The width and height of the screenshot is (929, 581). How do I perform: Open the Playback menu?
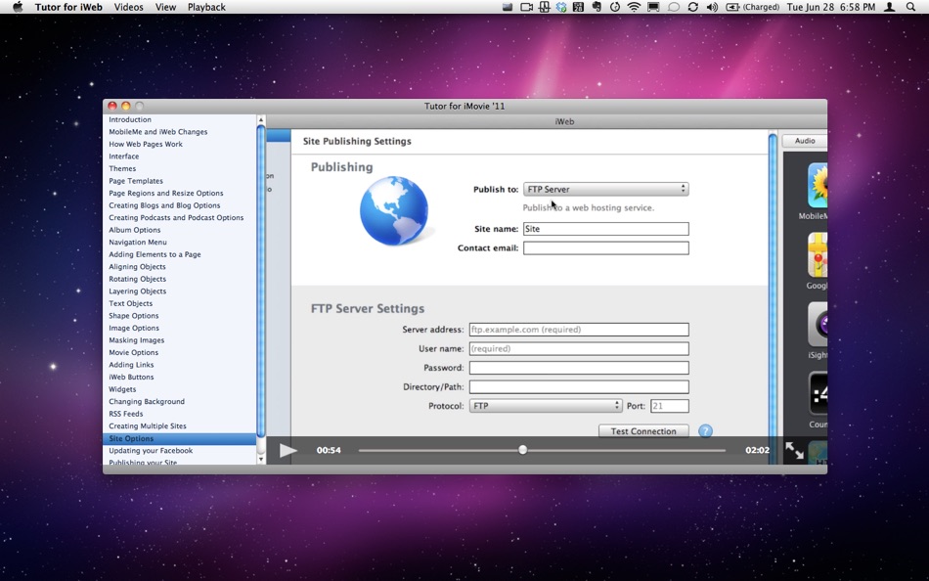point(206,7)
